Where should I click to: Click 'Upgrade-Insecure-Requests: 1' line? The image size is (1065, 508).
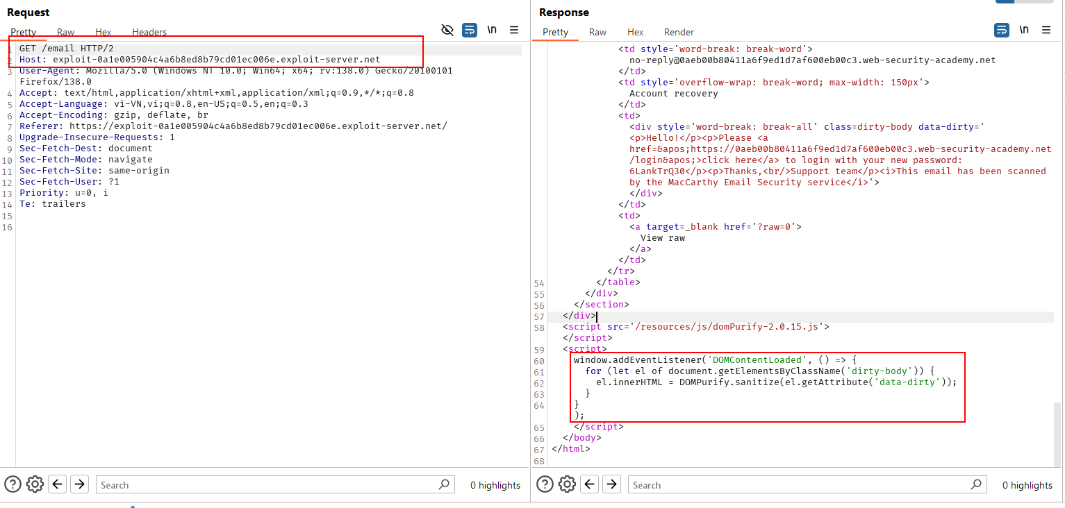97,137
